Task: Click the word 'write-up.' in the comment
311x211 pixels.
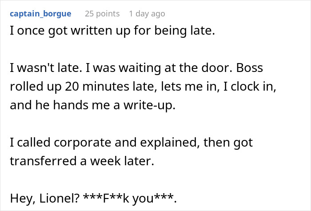Action: (x=150, y=105)
